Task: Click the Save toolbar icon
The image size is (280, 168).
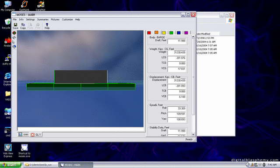Action: 15,26
